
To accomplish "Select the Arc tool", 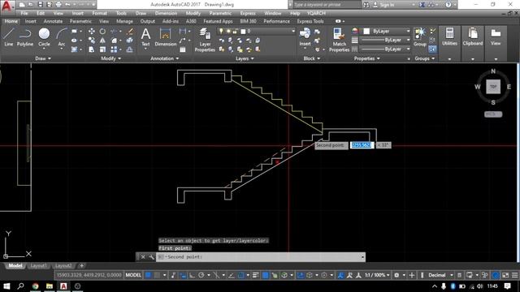I will tap(62, 36).
